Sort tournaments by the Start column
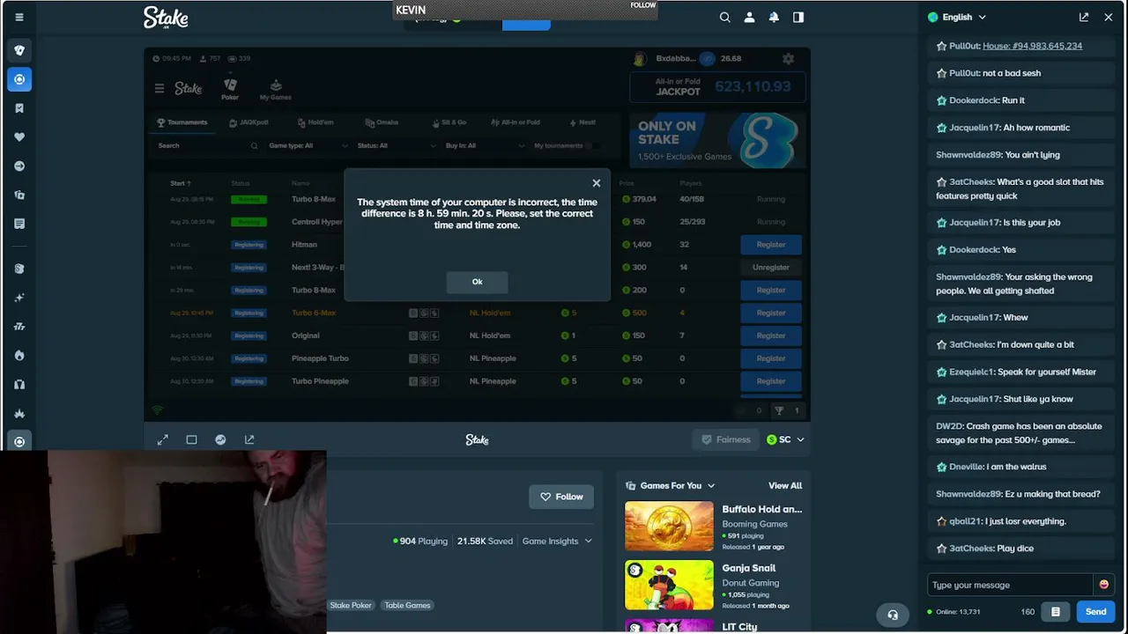1128x634 pixels. click(x=180, y=183)
